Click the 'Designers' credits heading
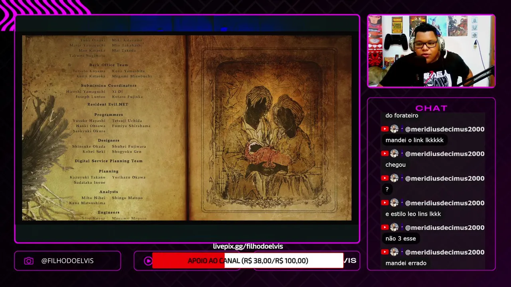Image resolution: width=511 pixels, height=287 pixels. point(109,140)
